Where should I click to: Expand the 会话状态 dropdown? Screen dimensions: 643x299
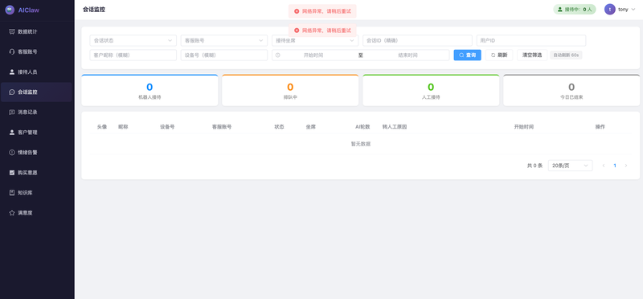click(133, 41)
